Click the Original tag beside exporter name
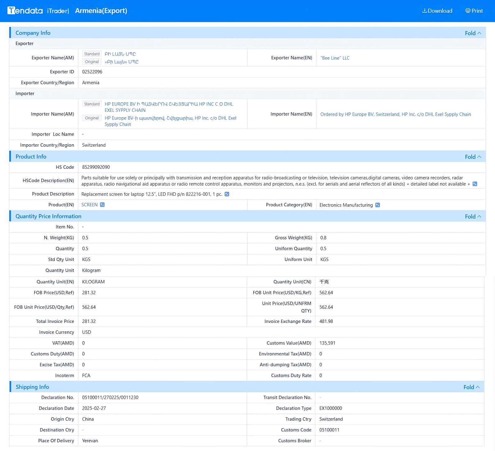The height and width of the screenshot is (451, 495). 92,62
